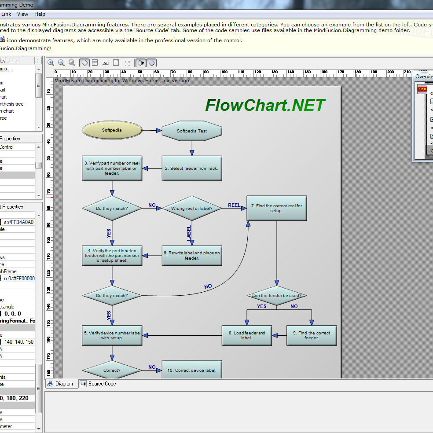Select the container node tool
Image resolution: width=433 pixels, height=433 pixels.
116,62
